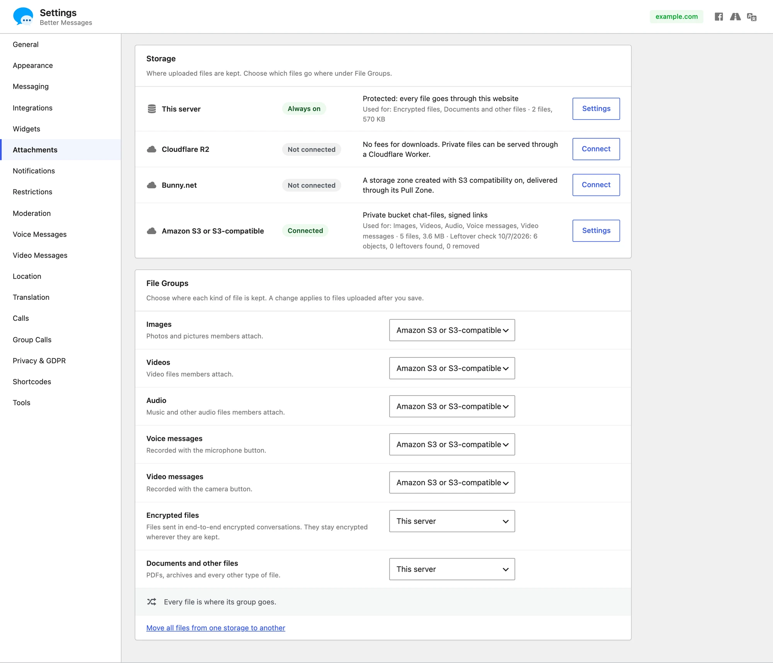
Task: Switch to the Integrations section
Action: (61, 108)
